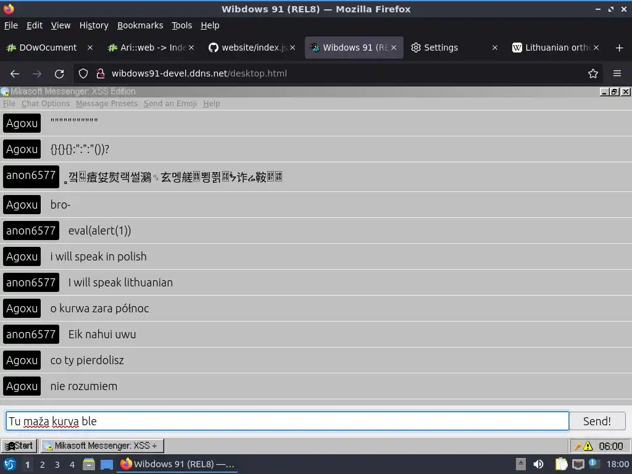The width and height of the screenshot is (632, 474).
Task: Switch to workspace 2
Action: point(43,465)
